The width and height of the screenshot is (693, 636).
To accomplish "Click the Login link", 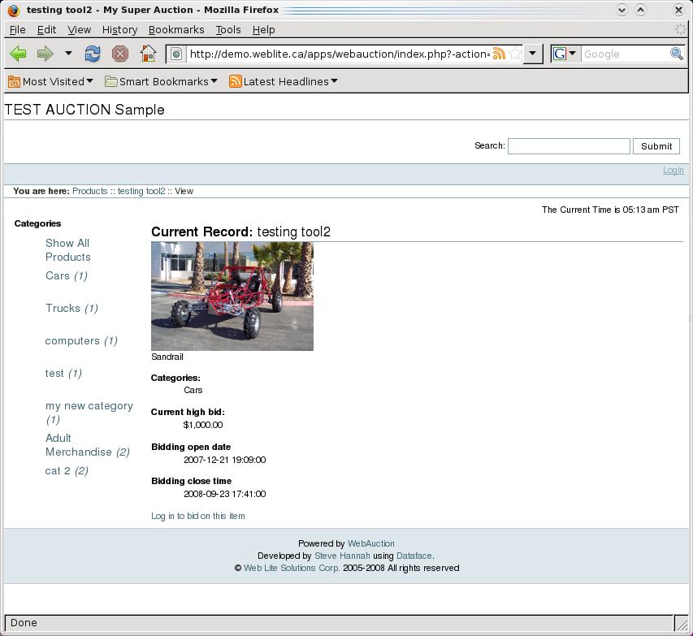I will (x=673, y=170).
